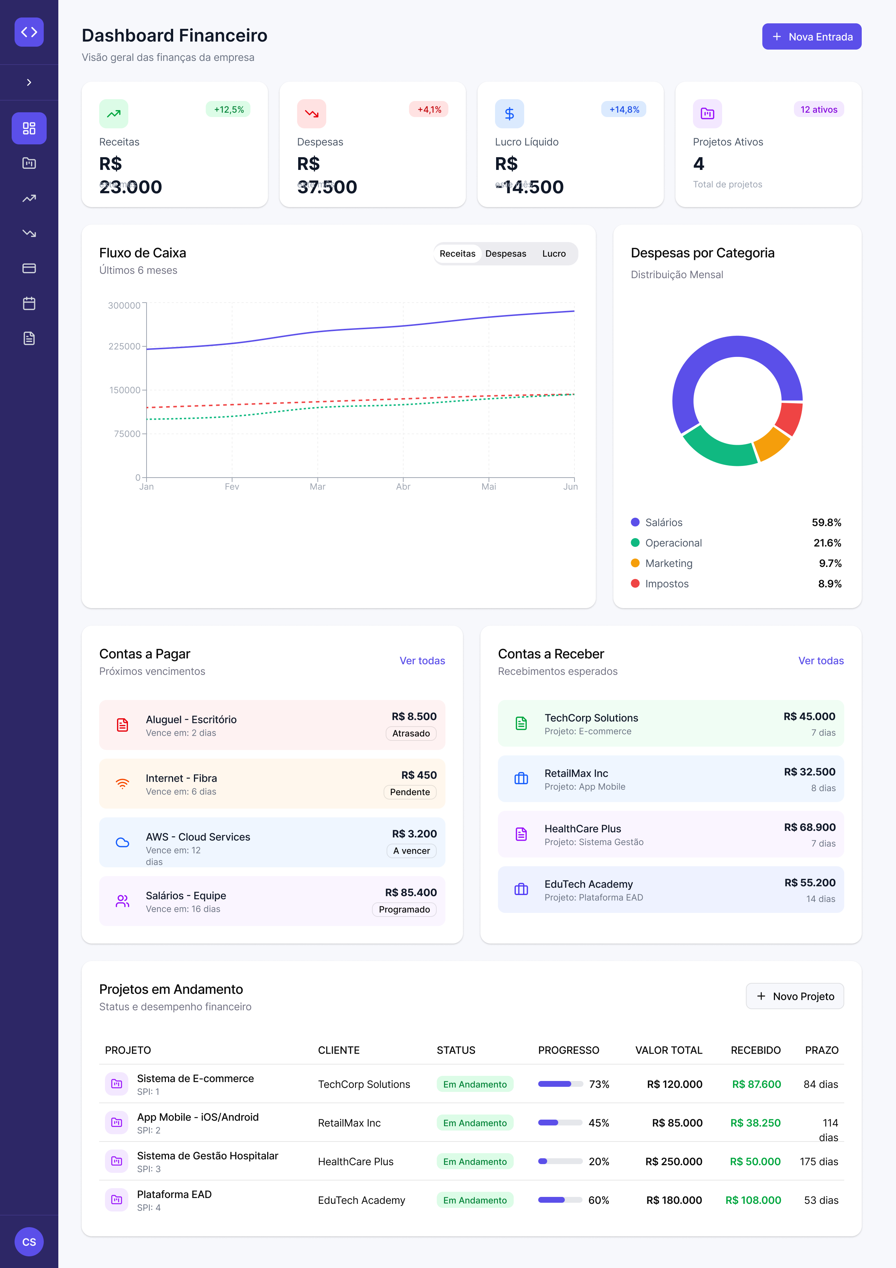Switch chart to the Despesas tab
Viewport: 896px width, 1268px height.
[505, 253]
